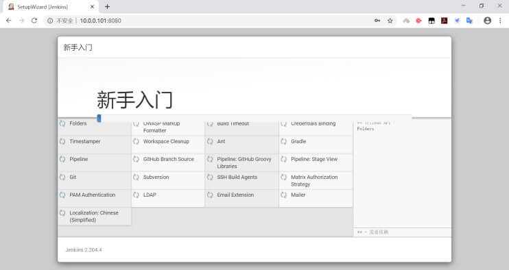Click the black square extension icon
The height and width of the screenshot is (270, 509).
[431, 21]
